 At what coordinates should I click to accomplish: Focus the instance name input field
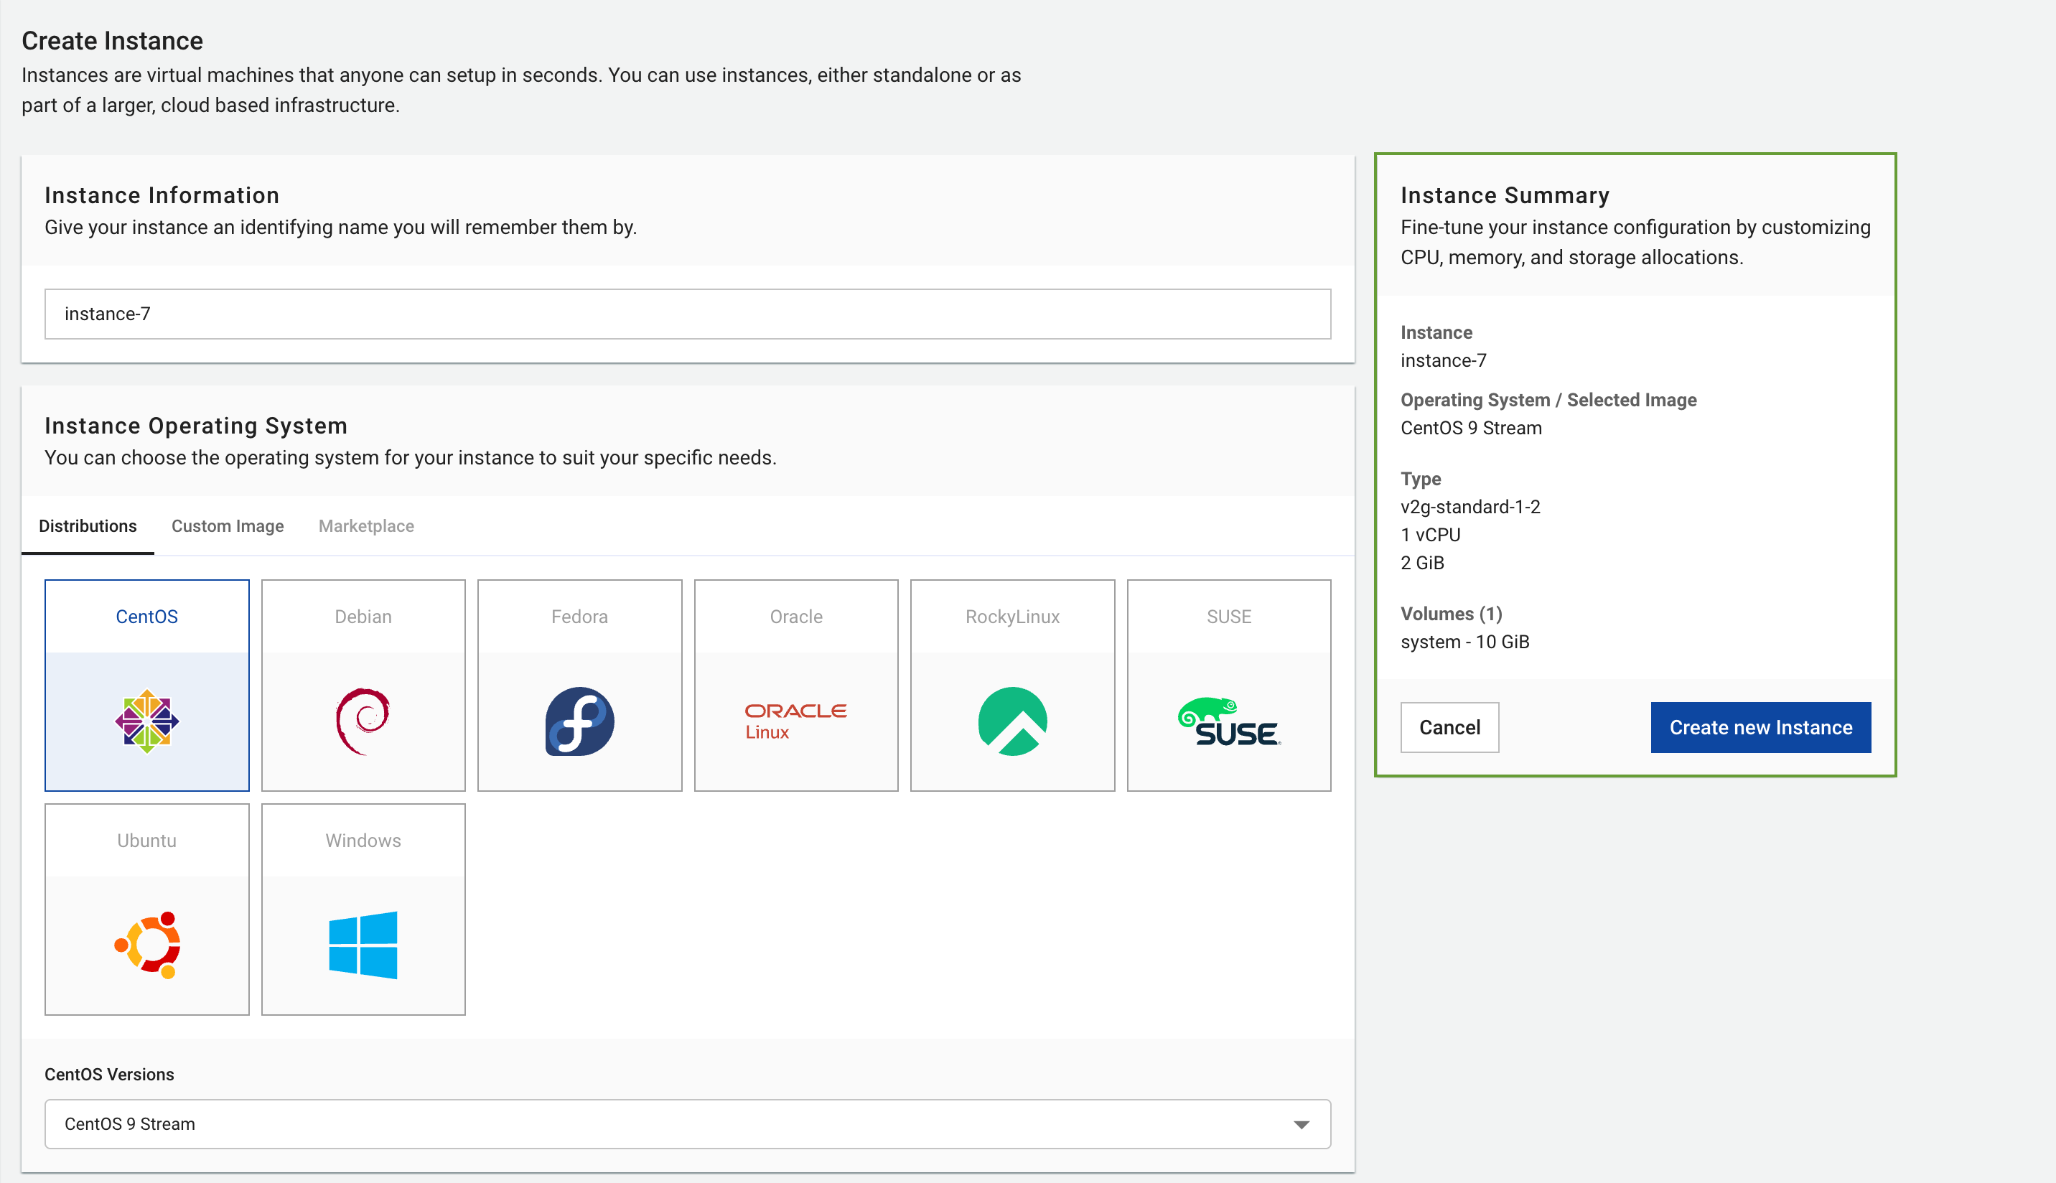[x=687, y=314]
